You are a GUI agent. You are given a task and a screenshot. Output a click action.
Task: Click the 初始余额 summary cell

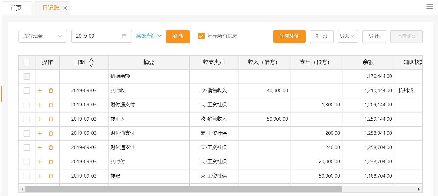click(x=149, y=76)
